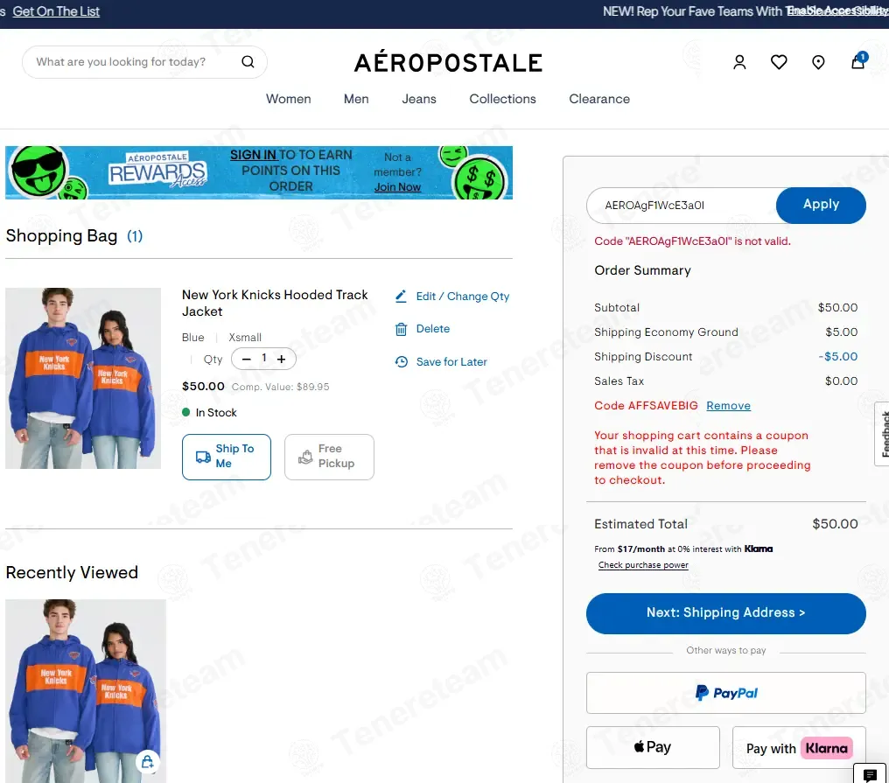The height and width of the screenshot is (783, 889).
Task: Decrease quantity with the minus button
Action: [247, 359]
